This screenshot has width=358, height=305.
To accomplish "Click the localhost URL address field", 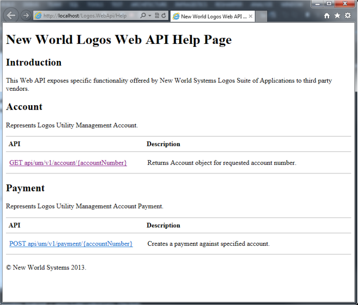I will pyautogui.click(x=88, y=16).
